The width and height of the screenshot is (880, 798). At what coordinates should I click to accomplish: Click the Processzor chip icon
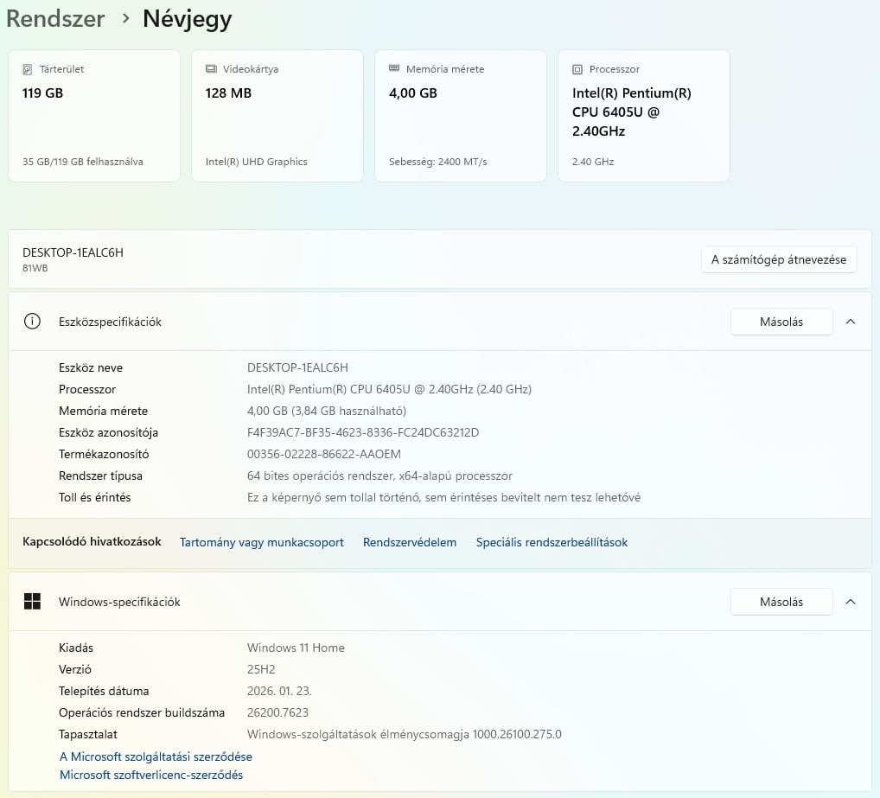pos(577,69)
